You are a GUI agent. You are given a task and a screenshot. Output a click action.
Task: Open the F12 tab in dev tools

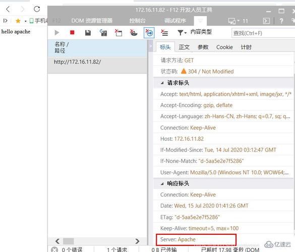pos(56,21)
